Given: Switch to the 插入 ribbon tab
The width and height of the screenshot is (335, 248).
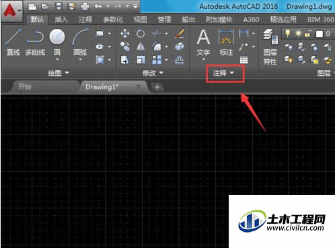Looking at the screenshot, I should pyautogui.click(x=61, y=19).
